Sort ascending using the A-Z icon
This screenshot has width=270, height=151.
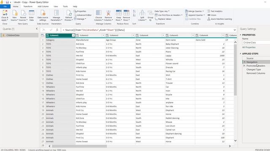pyautogui.click(x=134, y=11)
